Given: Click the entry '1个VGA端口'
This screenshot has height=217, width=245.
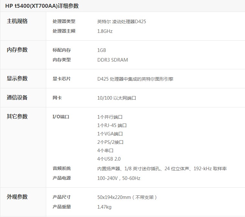Looking at the screenshot, I should (x=110, y=134).
